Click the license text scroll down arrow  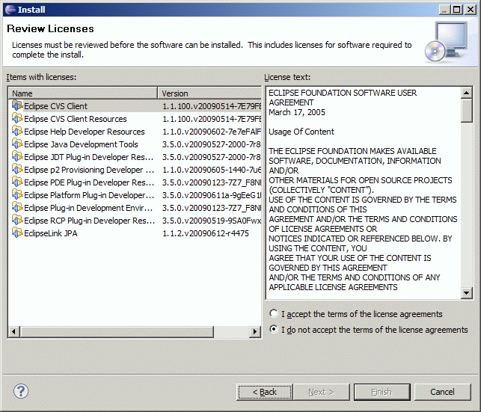[x=466, y=293]
